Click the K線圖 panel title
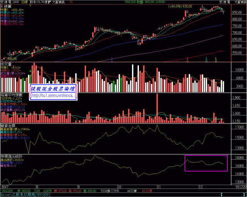 tap(6, 6)
